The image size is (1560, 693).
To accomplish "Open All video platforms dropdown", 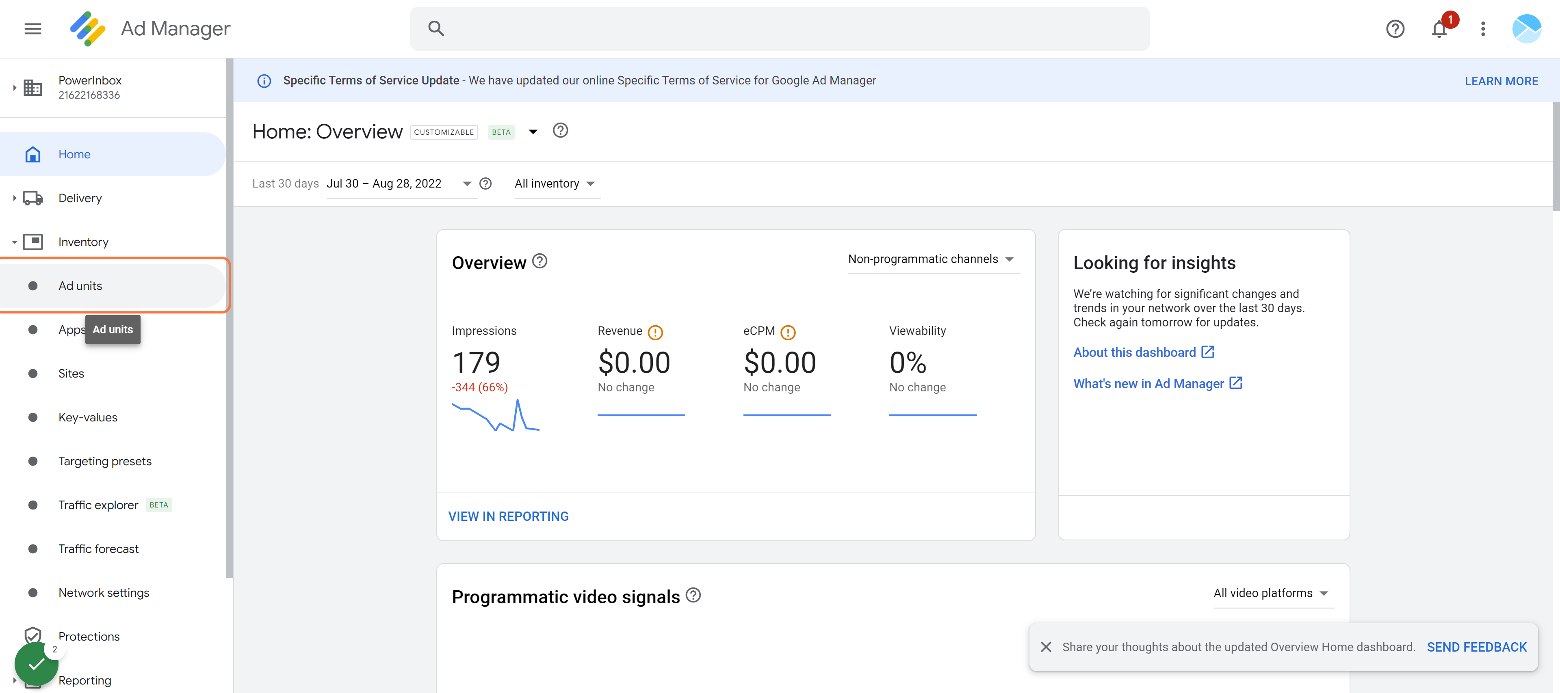I will pyautogui.click(x=1273, y=593).
